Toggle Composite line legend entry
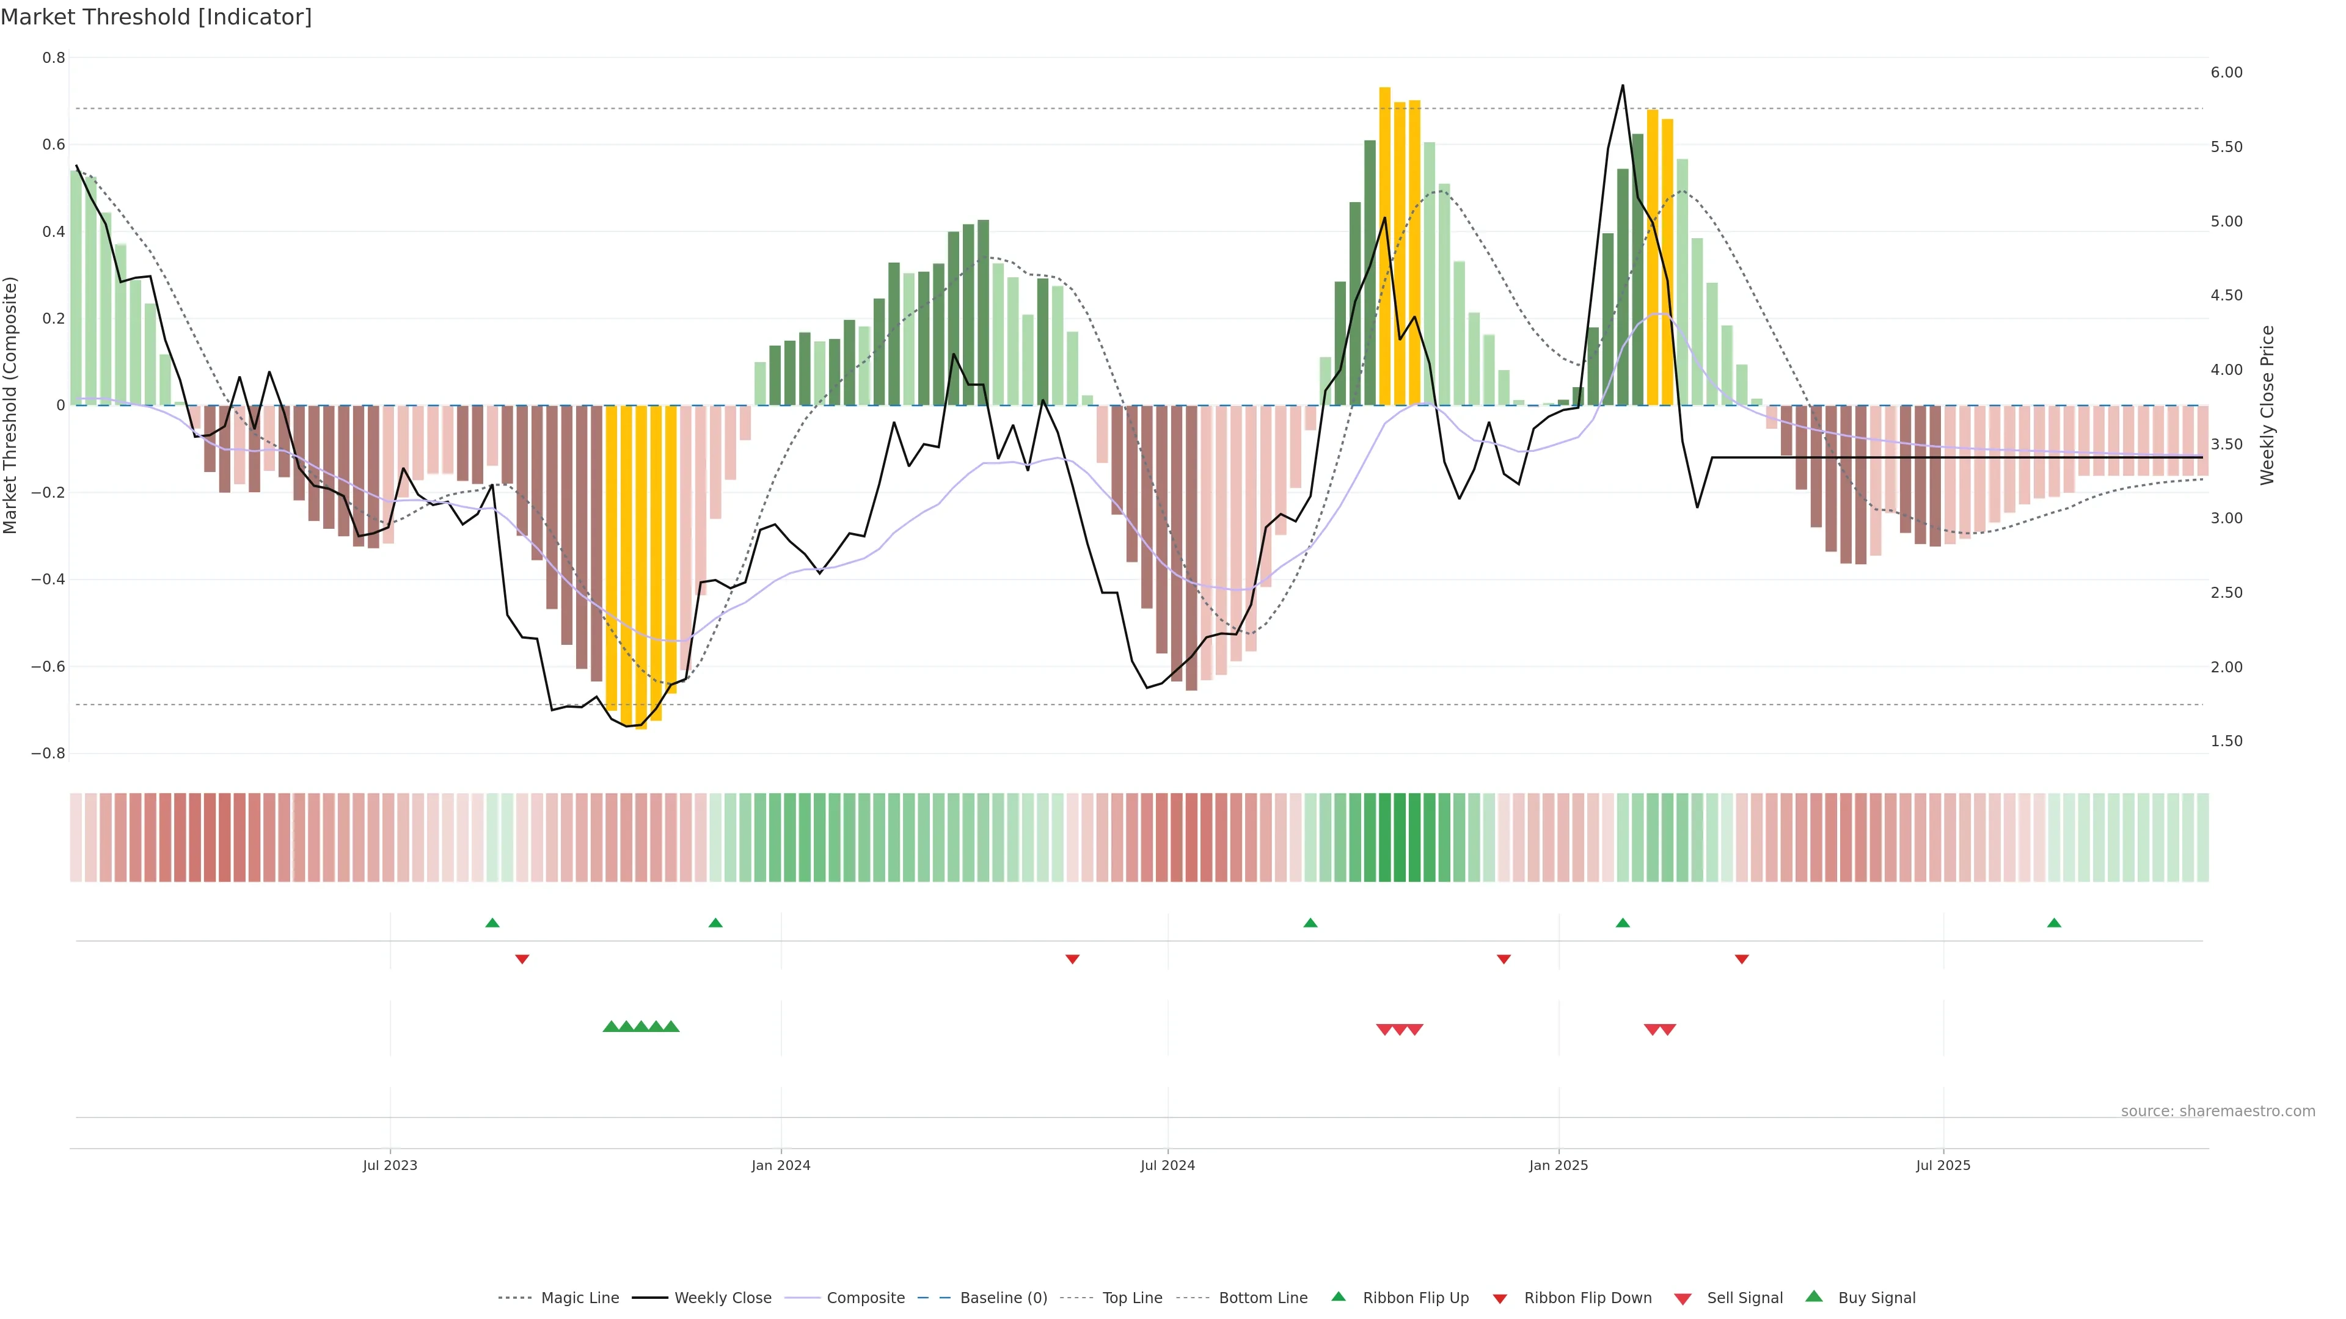This screenshot has height=1319, width=2346. coord(865,1298)
